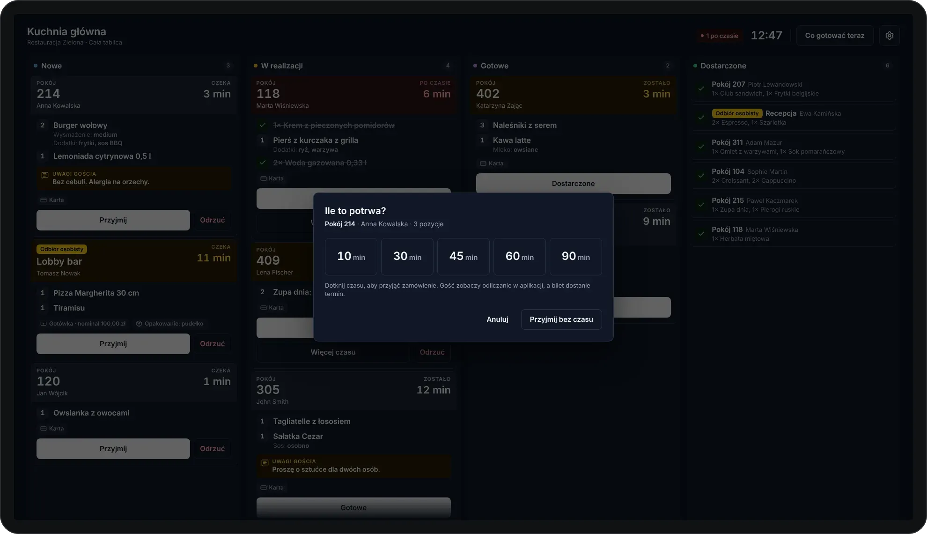Click guest notes icon in room 305
This screenshot has height=534, width=927.
coord(265,463)
